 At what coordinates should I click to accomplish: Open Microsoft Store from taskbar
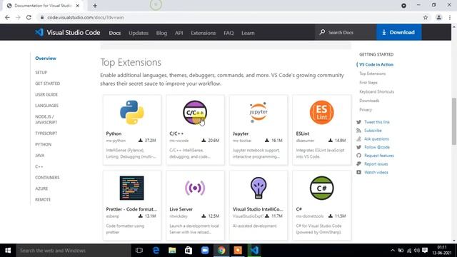[189, 251]
